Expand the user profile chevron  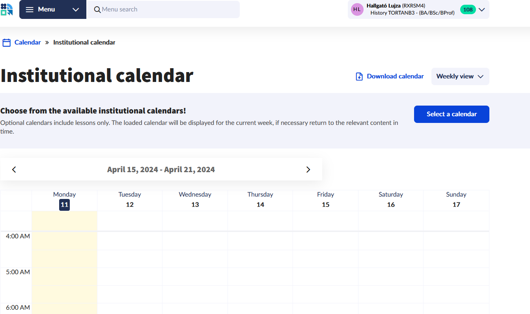click(481, 9)
